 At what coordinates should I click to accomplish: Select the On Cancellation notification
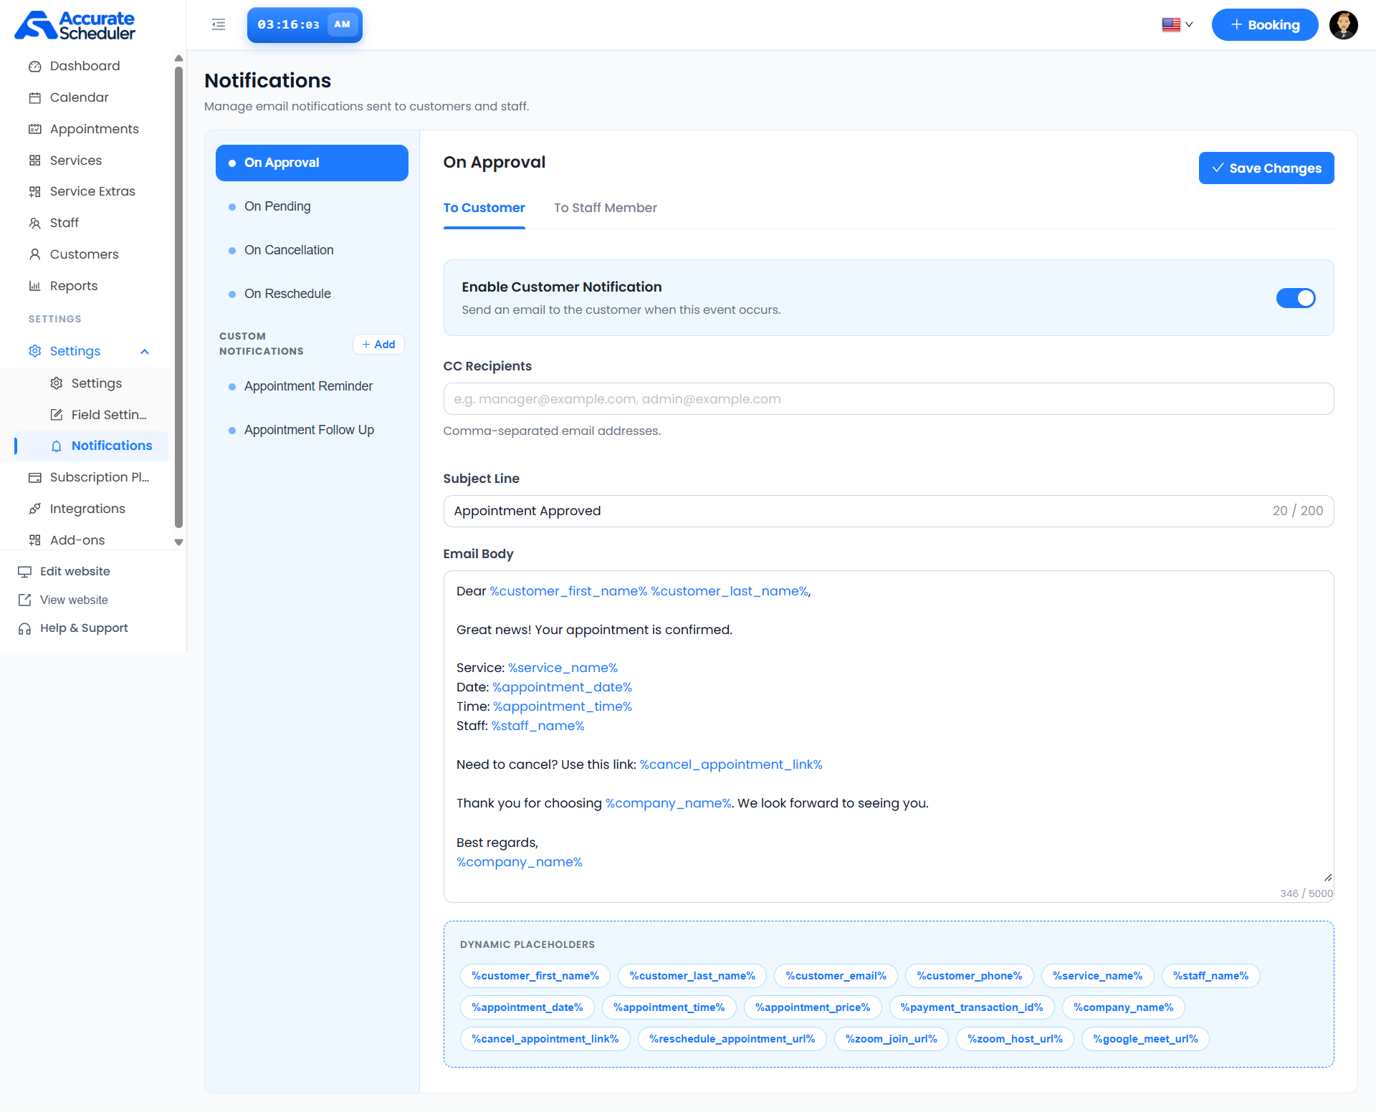(312, 251)
